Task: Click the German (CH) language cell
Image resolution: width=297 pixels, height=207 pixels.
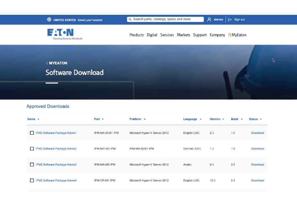Action: tap(192, 149)
